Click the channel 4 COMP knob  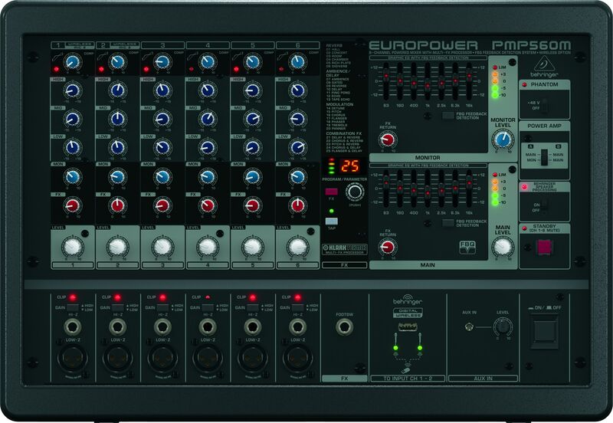208,62
